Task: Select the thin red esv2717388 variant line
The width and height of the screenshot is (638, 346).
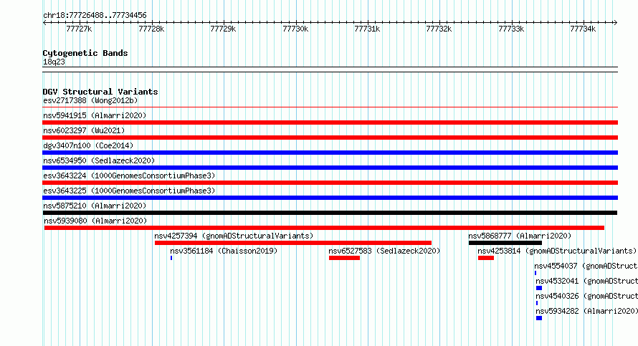Action: [330, 107]
